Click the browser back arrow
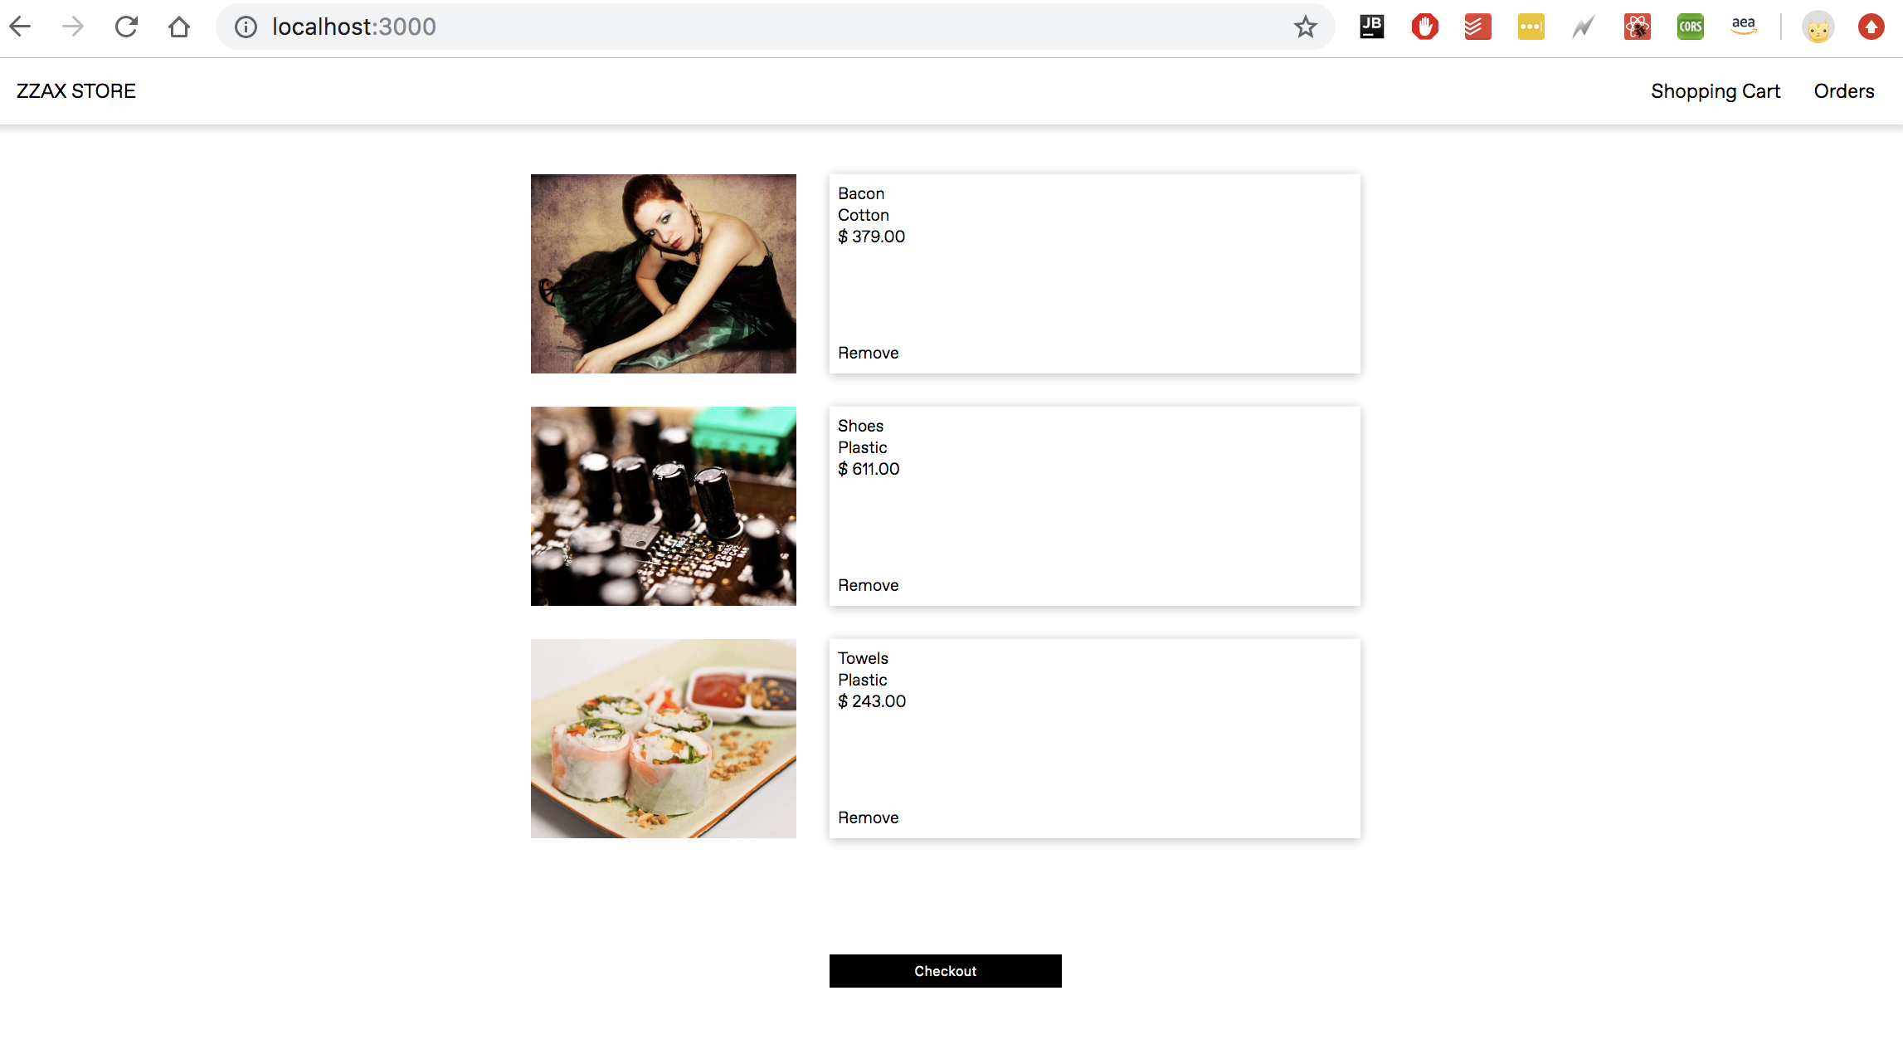Screen dimensions: 1903x1059 tap(20, 27)
